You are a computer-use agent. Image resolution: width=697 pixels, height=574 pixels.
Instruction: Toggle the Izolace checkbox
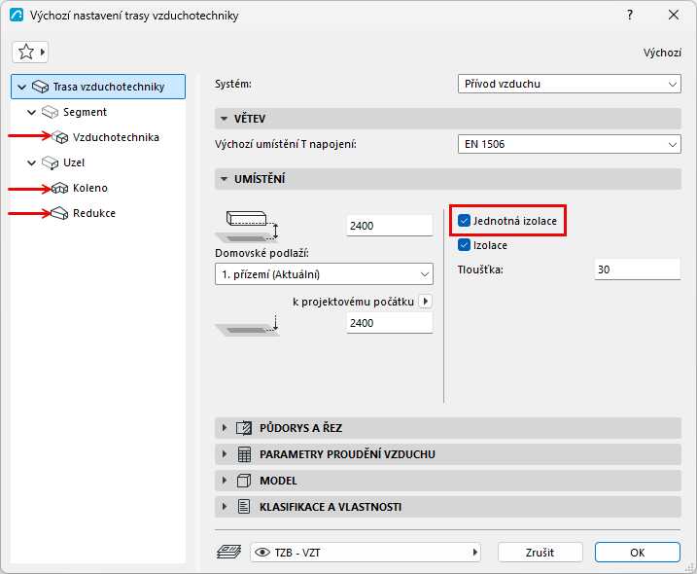point(464,245)
